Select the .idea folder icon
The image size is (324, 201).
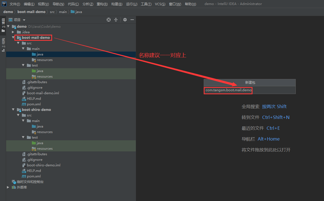click(x=19, y=32)
